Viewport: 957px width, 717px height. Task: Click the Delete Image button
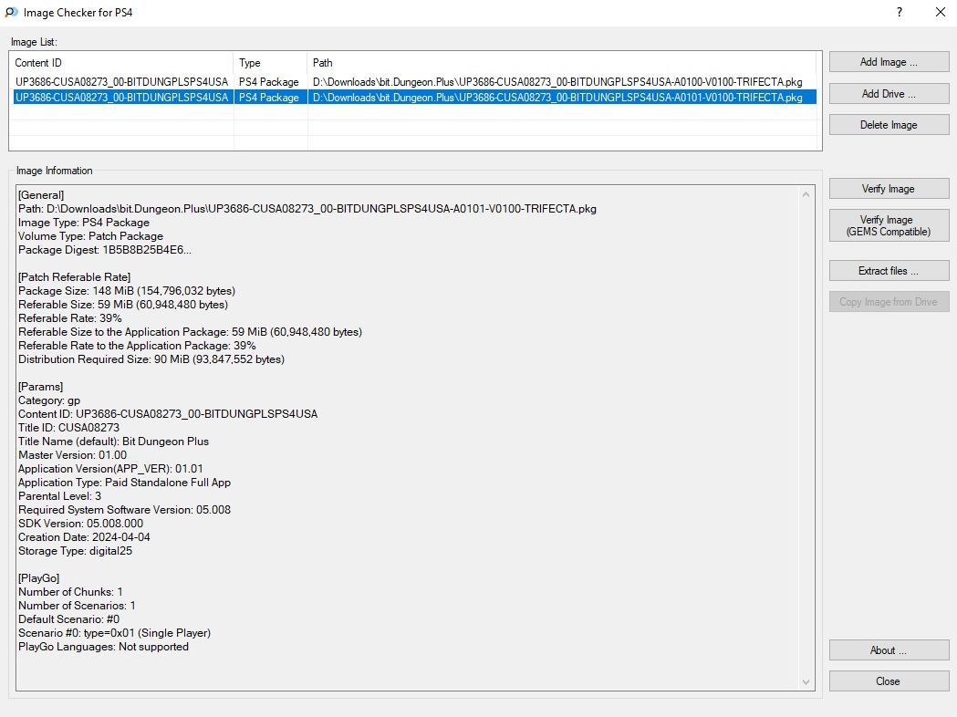point(889,124)
